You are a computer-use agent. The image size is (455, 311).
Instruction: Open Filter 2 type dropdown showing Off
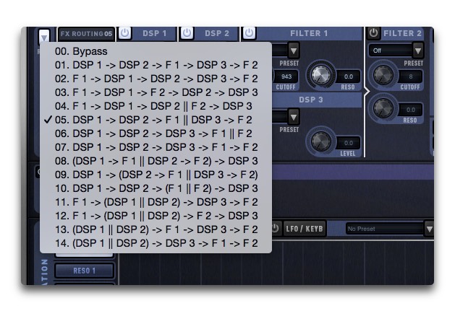[418, 51]
